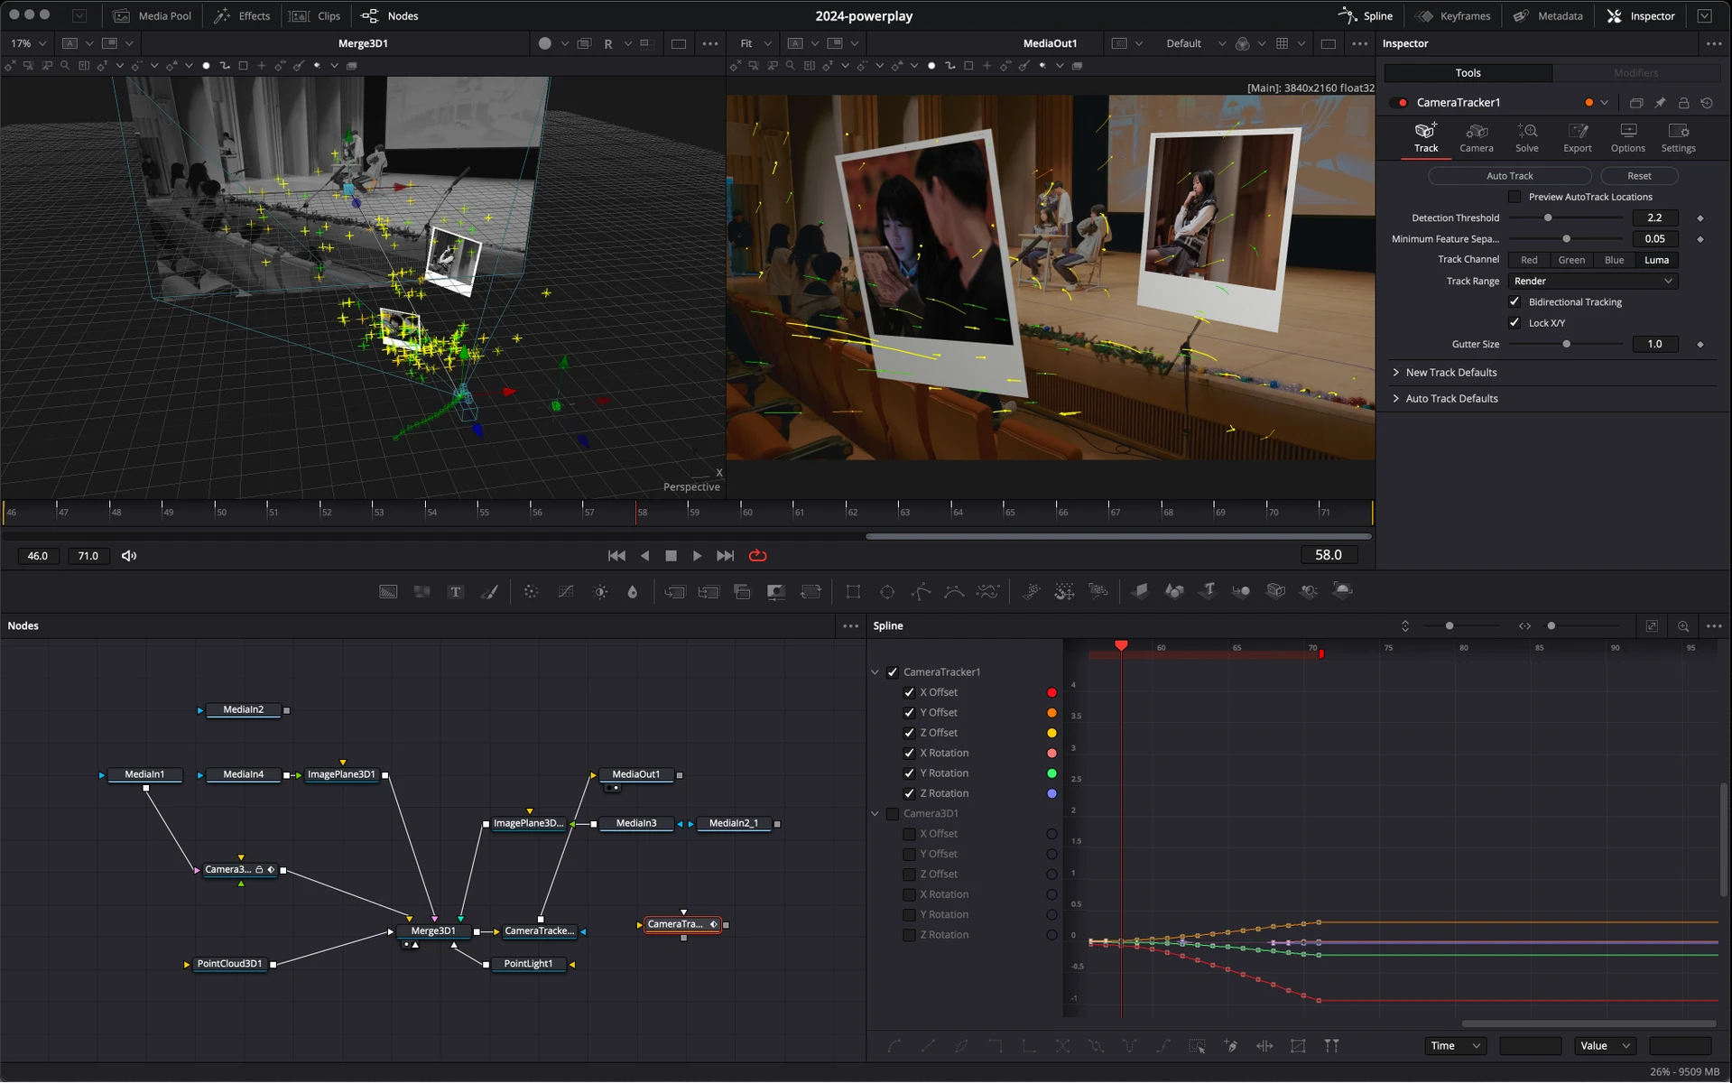The width and height of the screenshot is (1732, 1083).
Task: Hide the Y Offset spline for CameraTracker1
Action: [x=909, y=712]
